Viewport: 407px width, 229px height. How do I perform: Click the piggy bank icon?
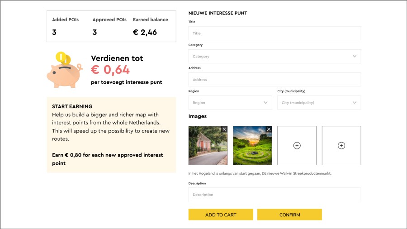coord(64,75)
